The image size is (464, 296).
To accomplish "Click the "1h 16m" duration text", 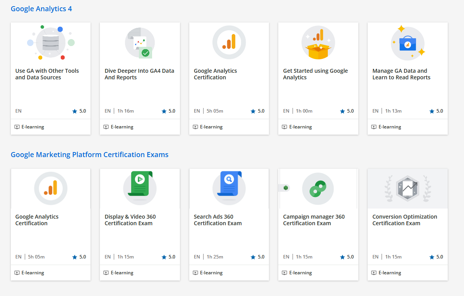I will point(125,111).
